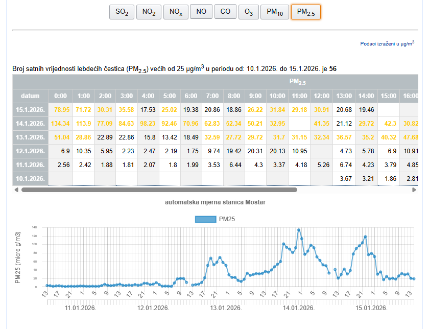Show NOx measurements
429x329 pixels.
click(x=175, y=12)
